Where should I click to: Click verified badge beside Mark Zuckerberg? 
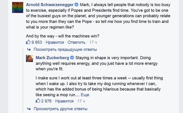point(72,57)
